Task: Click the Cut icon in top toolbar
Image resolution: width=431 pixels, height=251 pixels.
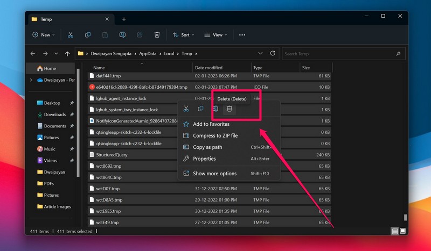Action: point(70,35)
